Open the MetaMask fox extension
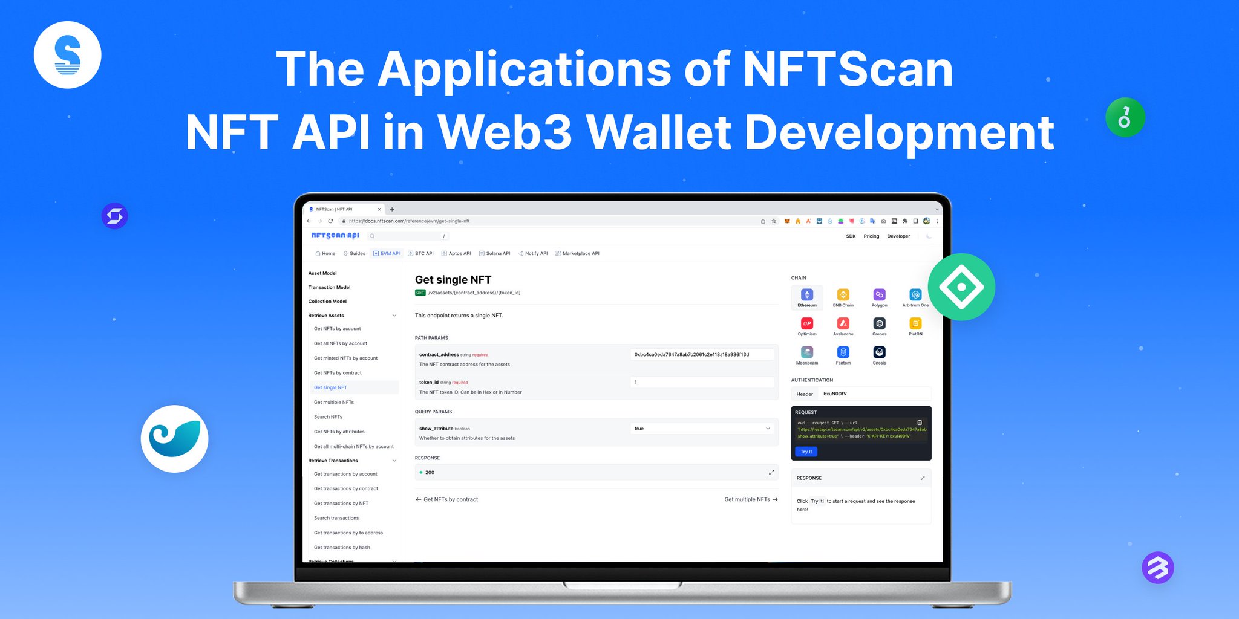Screen dimensions: 1239x619 (787, 221)
